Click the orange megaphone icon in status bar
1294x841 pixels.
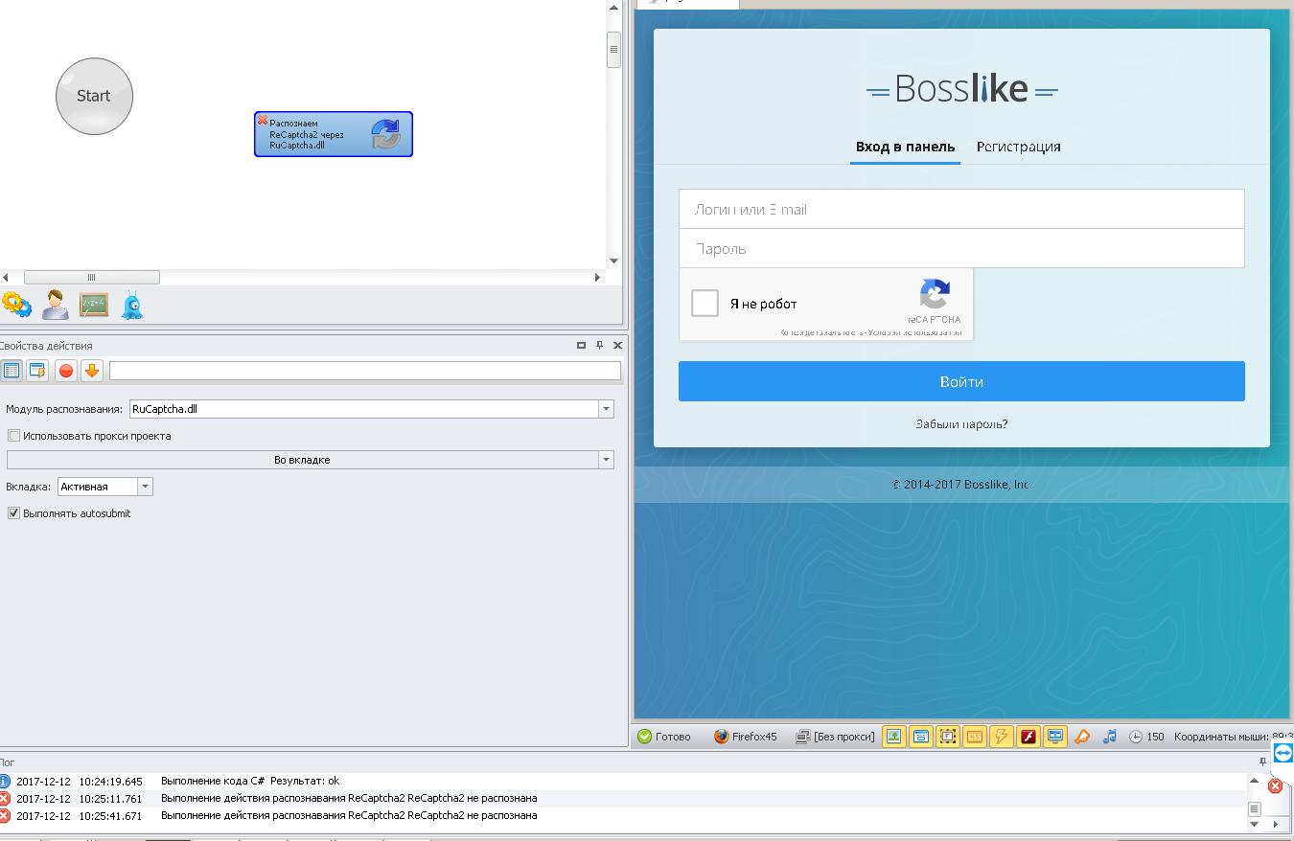pos(1082,737)
